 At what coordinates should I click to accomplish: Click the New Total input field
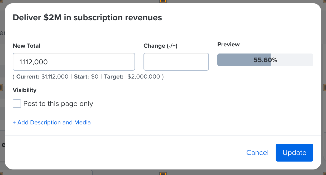[74, 62]
